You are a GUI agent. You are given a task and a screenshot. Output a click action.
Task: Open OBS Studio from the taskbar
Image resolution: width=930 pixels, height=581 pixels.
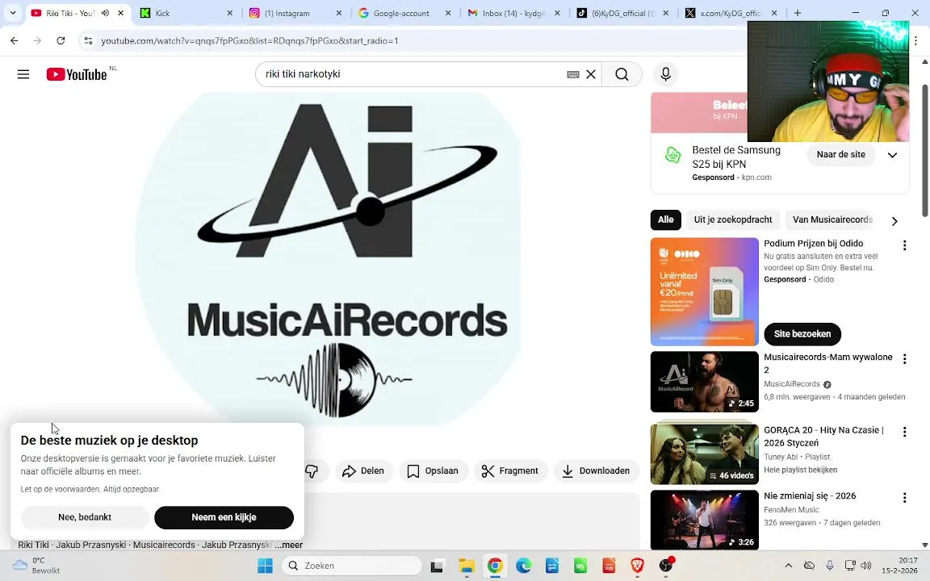pos(667,566)
